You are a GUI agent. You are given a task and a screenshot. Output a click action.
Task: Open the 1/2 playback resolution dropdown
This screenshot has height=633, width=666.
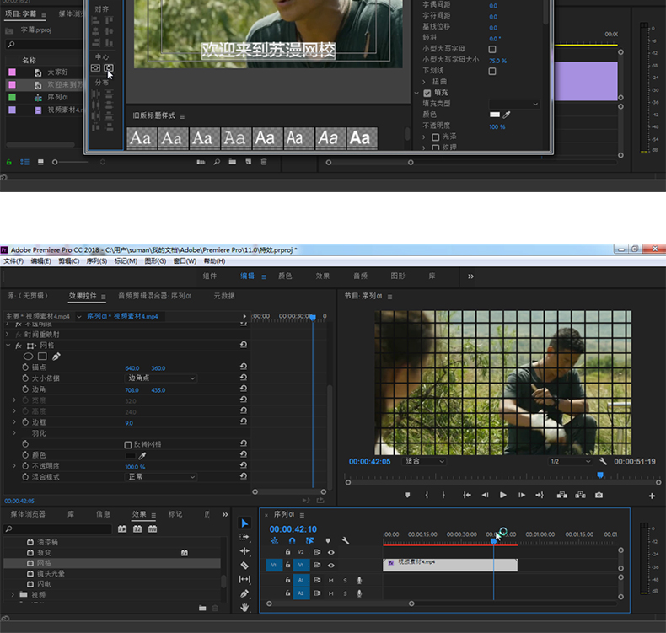[x=570, y=462]
